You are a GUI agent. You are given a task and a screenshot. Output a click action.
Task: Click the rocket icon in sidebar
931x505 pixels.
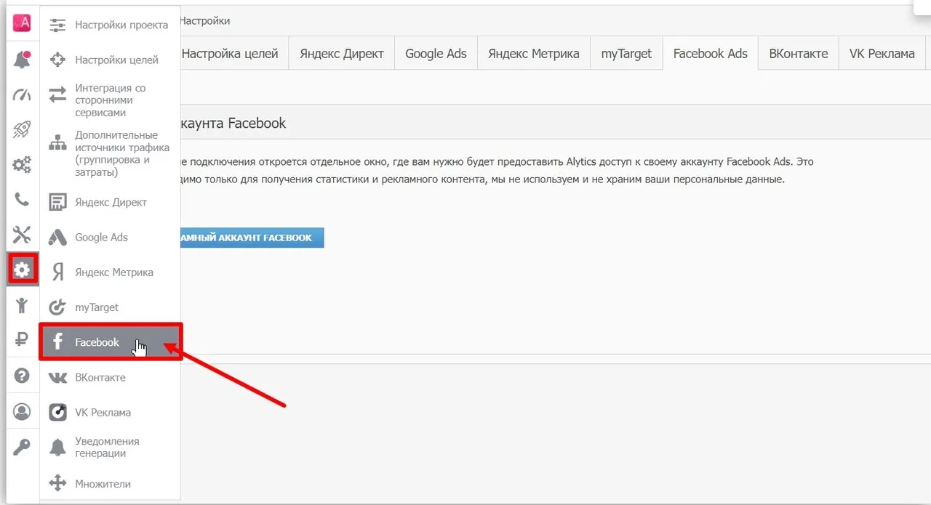[x=22, y=130]
